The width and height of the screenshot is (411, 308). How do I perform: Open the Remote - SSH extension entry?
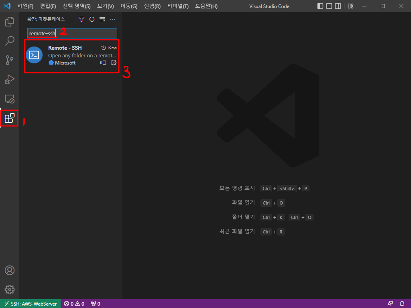[x=71, y=55]
